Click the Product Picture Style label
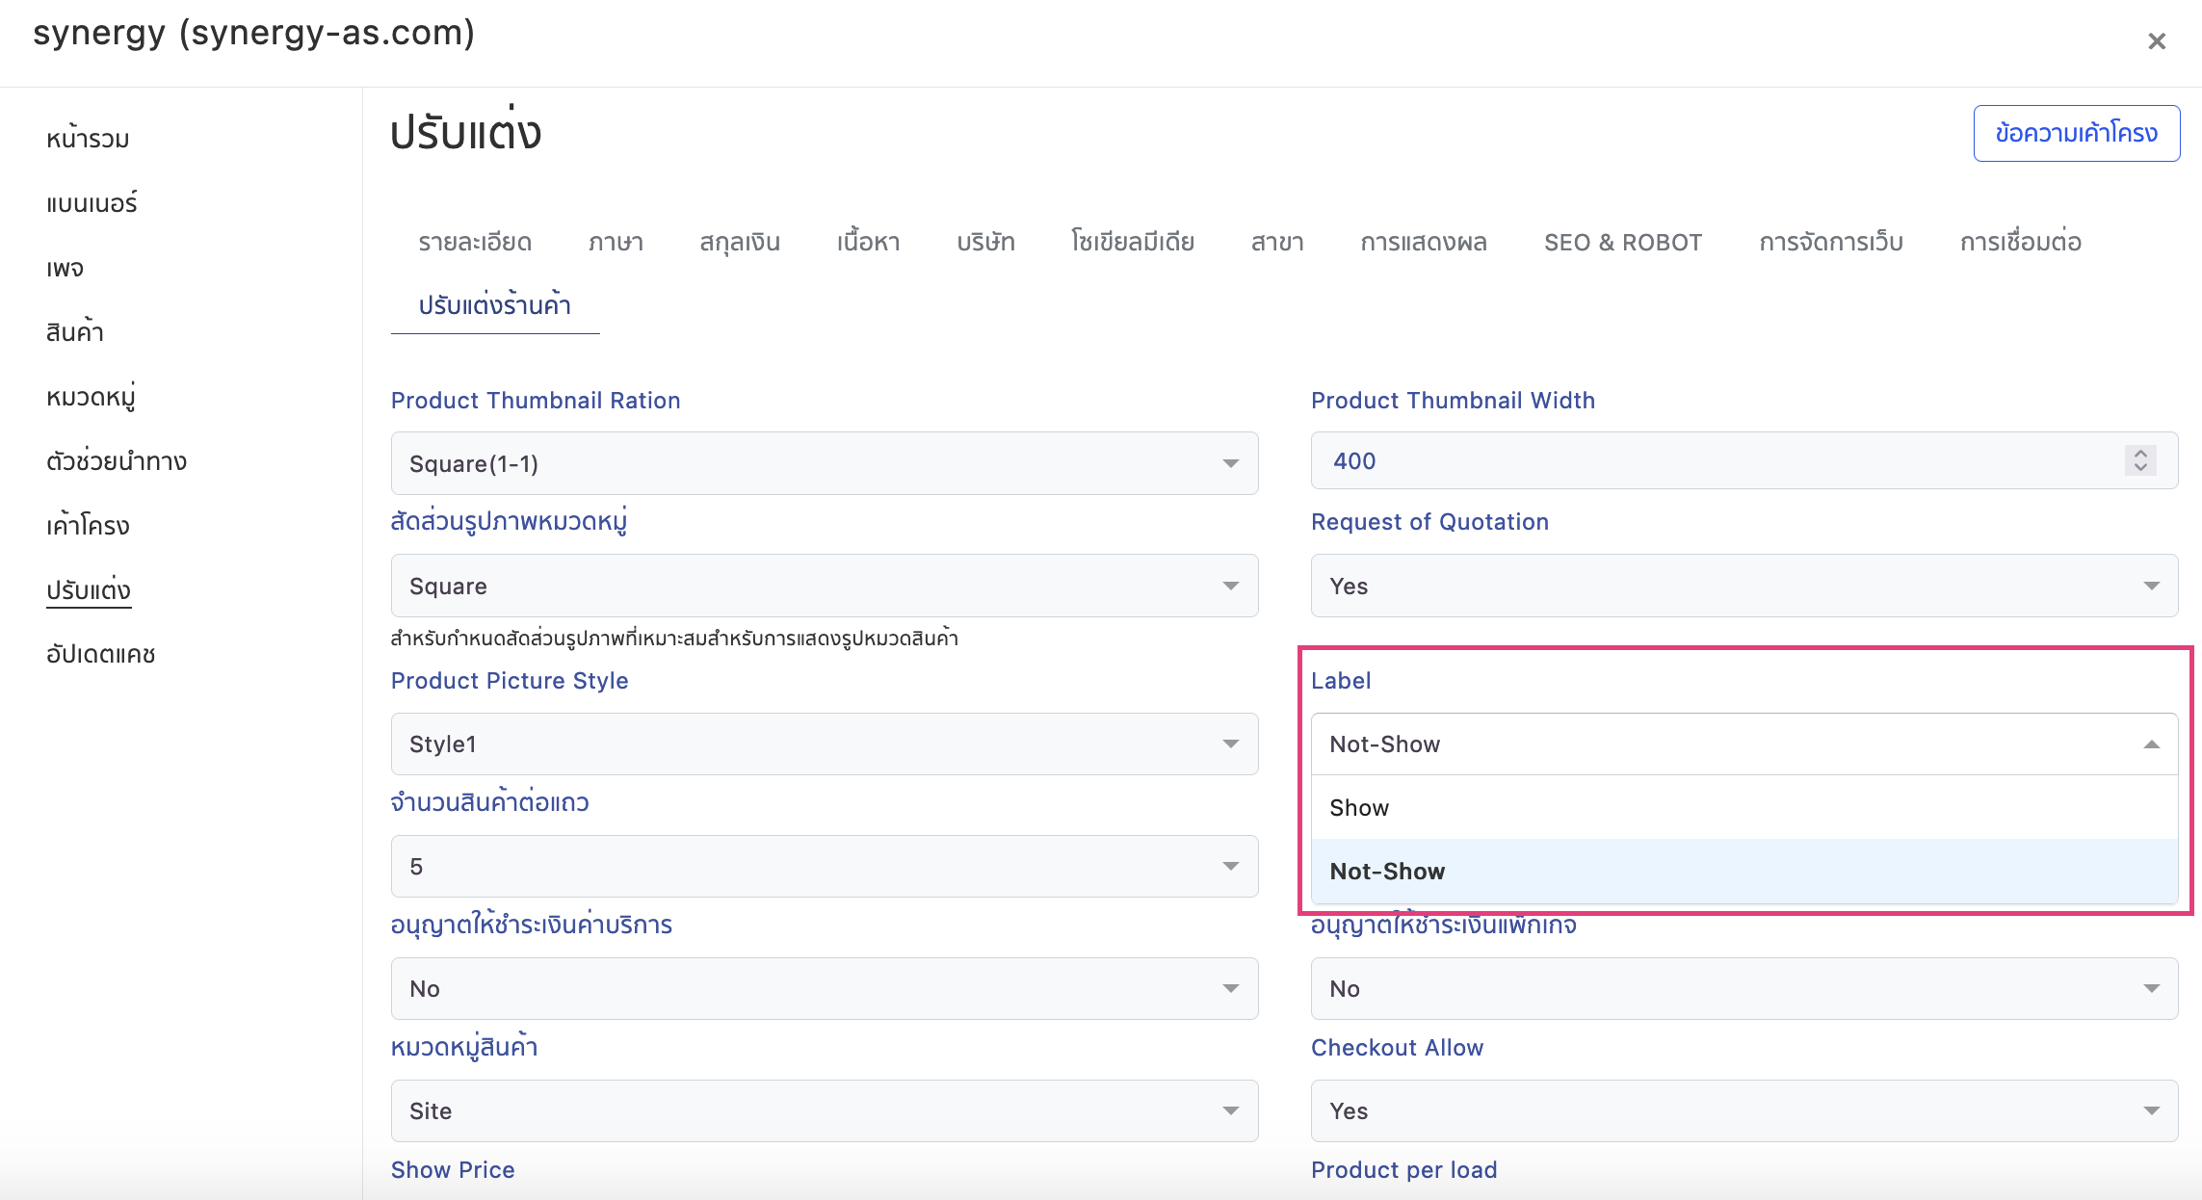The height and width of the screenshot is (1200, 2202). pyautogui.click(x=510, y=681)
